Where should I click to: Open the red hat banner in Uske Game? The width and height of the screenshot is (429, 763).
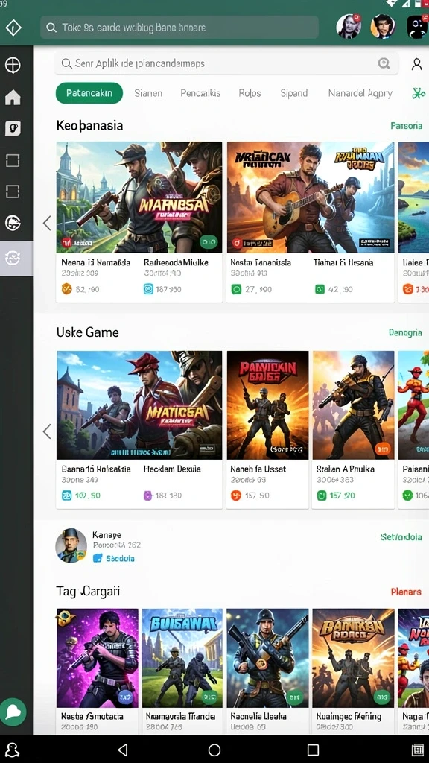[139, 405]
